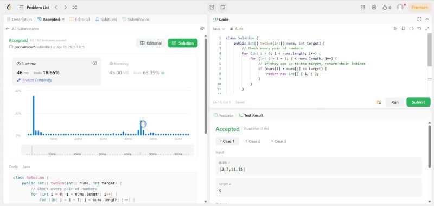Open settings gear in top bar

click(x=374, y=8)
